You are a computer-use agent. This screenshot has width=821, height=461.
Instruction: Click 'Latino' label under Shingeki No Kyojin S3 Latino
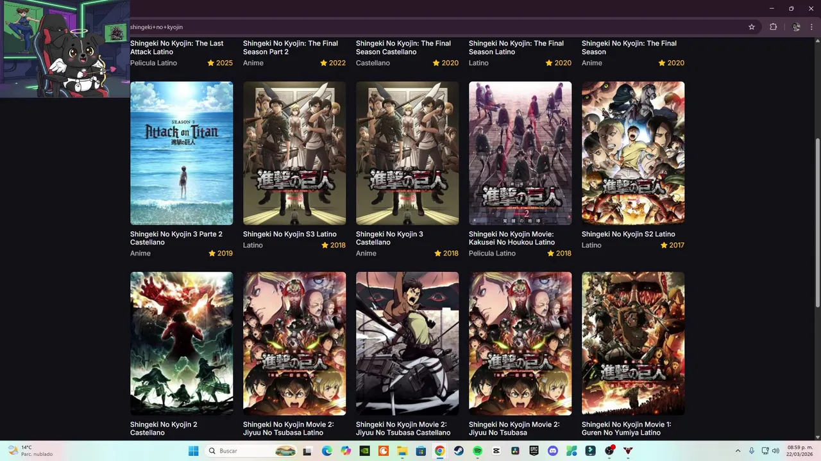[253, 245]
